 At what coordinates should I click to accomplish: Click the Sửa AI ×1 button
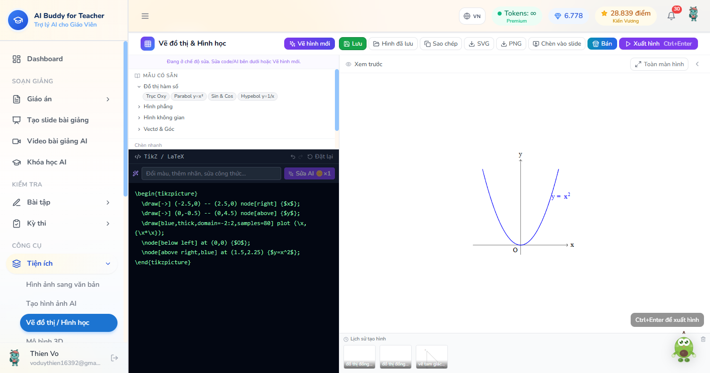pyautogui.click(x=309, y=173)
